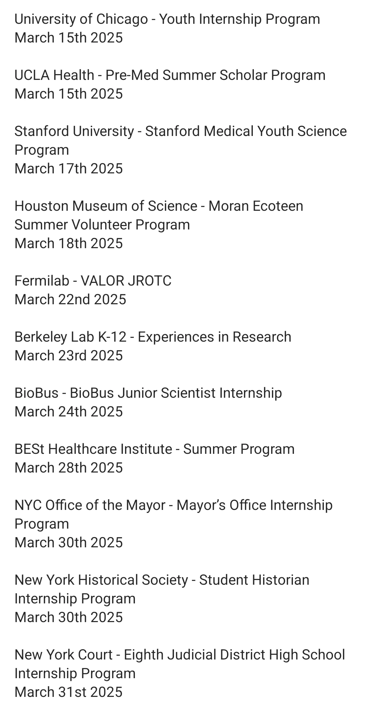Select Stanford Medical Youth Science Program text
Viewport: 367px width, 703px height.
click(181, 140)
